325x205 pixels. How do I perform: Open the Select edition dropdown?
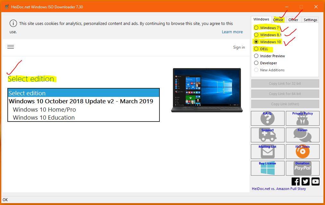[83, 92]
